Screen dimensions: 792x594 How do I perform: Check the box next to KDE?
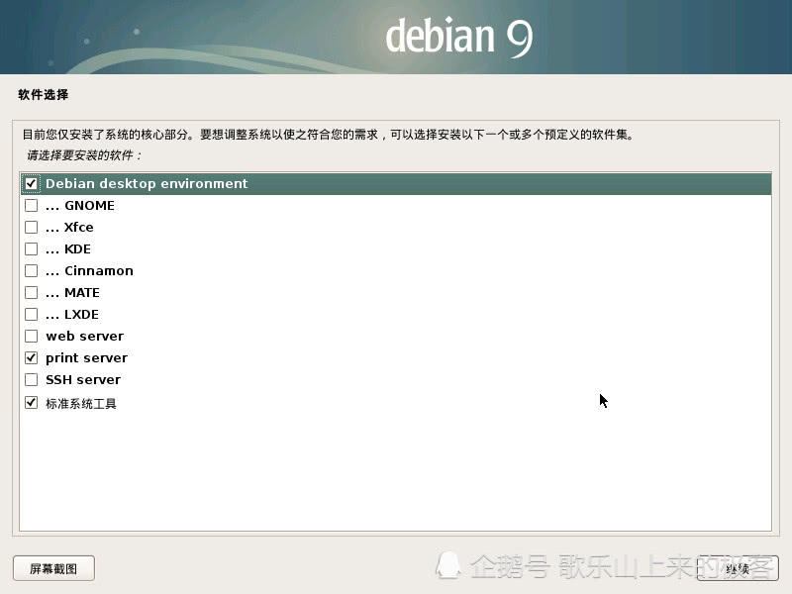(x=32, y=249)
